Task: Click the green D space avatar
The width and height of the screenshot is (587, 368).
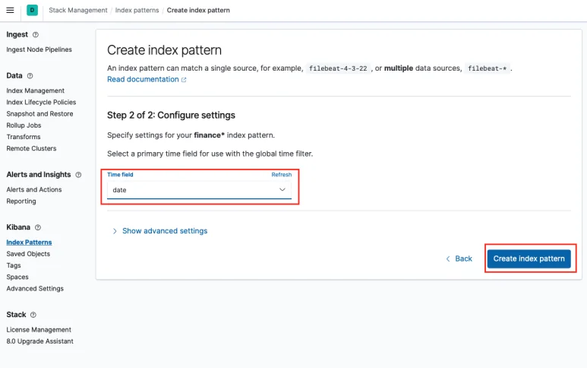Action: coord(32,10)
